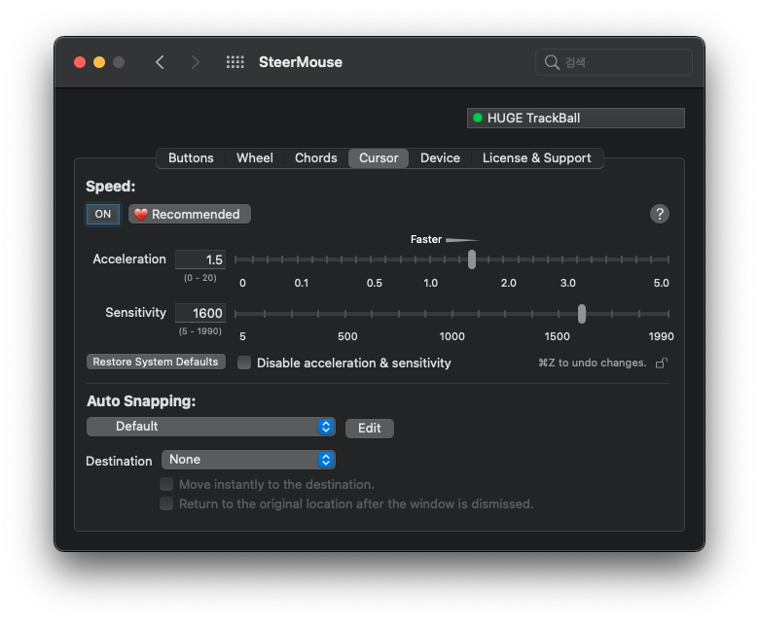The height and width of the screenshot is (623, 759).
Task: Open the Auto Snapping Default dropdown
Action: point(211,427)
